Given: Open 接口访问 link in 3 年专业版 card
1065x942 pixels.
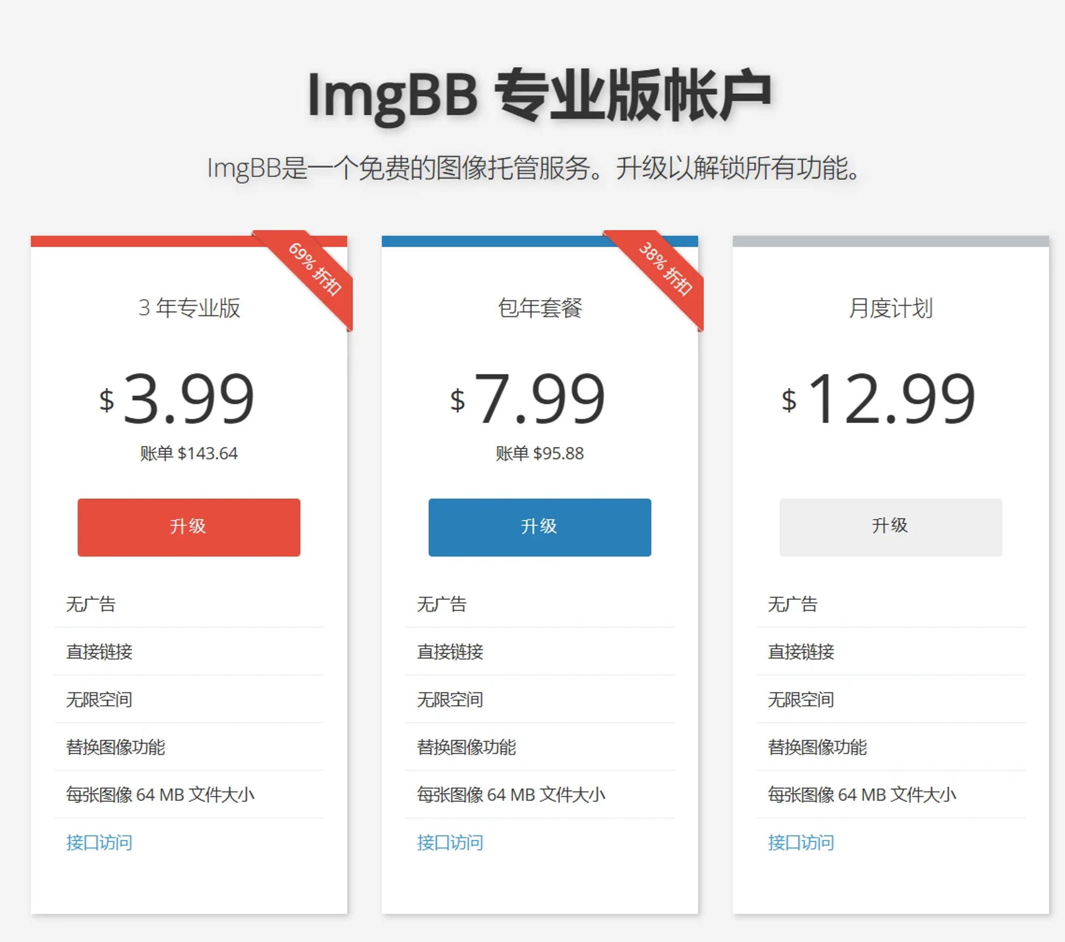Looking at the screenshot, I should [x=99, y=842].
